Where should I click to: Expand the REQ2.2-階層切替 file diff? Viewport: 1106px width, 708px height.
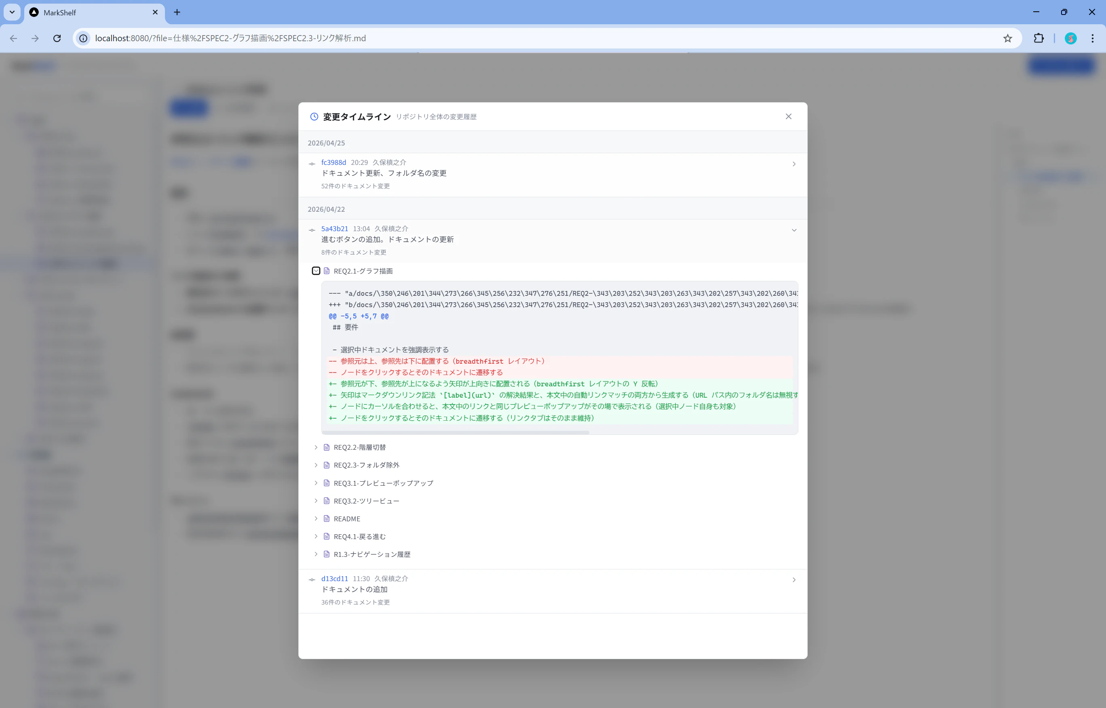tap(316, 447)
